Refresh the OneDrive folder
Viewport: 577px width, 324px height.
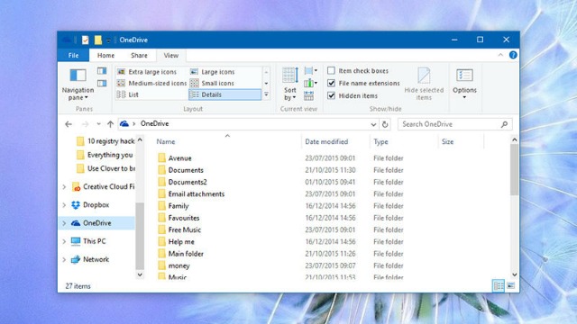[x=385, y=124]
